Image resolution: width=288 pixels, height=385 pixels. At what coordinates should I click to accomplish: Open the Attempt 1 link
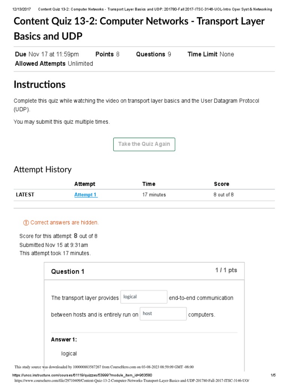[x=85, y=195]
